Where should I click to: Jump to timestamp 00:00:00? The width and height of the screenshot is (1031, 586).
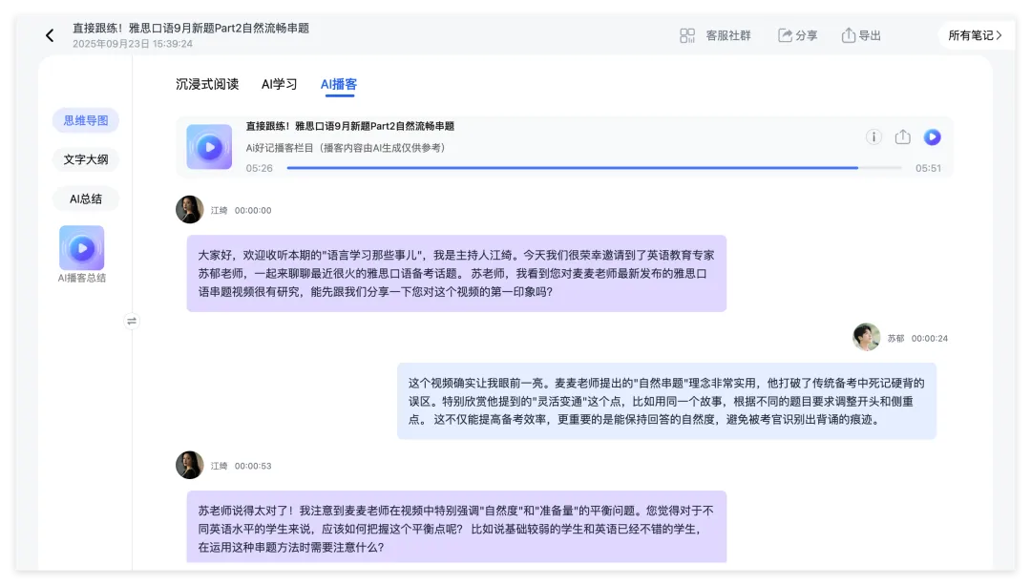coord(253,211)
